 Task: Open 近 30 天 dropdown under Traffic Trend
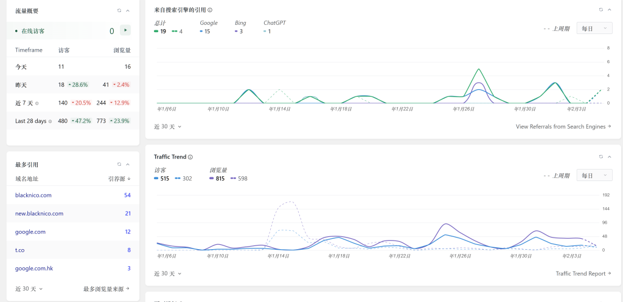[168, 273]
